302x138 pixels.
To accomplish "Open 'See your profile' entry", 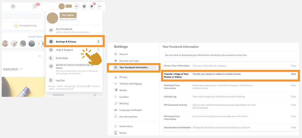I will click(x=68, y=20).
